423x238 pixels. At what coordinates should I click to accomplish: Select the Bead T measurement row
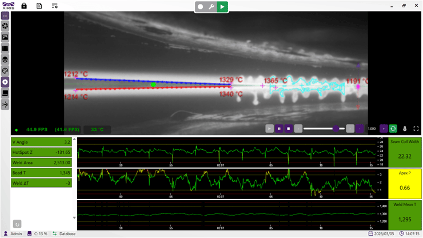tap(41, 173)
